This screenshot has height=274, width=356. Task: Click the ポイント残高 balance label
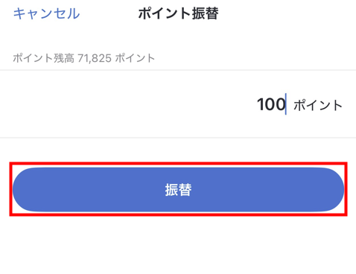tap(43, 59)
